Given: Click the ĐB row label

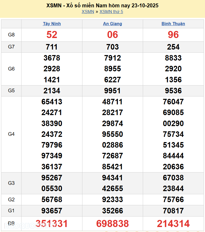Looking at the screenshot, I should coord(11,224).
